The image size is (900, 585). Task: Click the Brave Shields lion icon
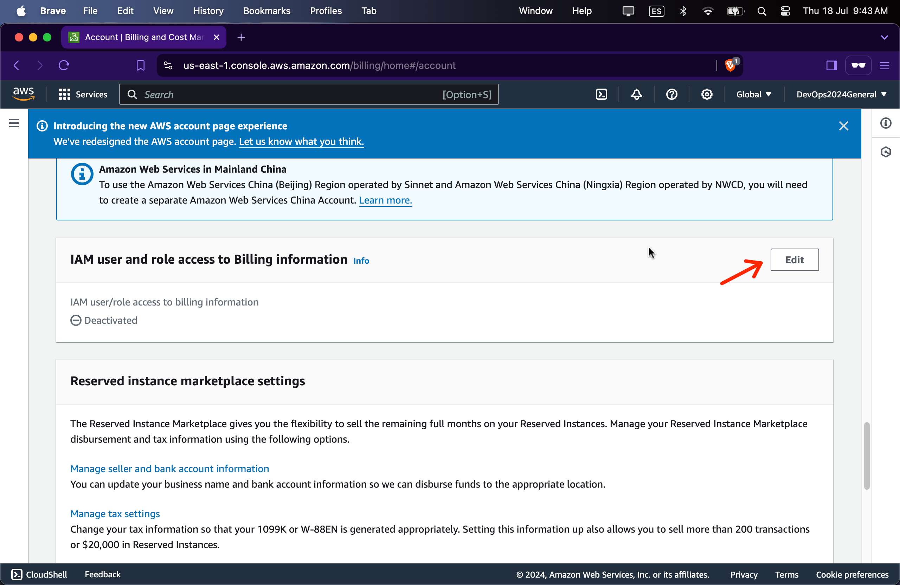pos(730,65)
